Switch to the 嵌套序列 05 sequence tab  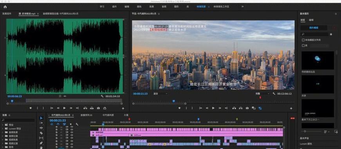tap(87, 115)
